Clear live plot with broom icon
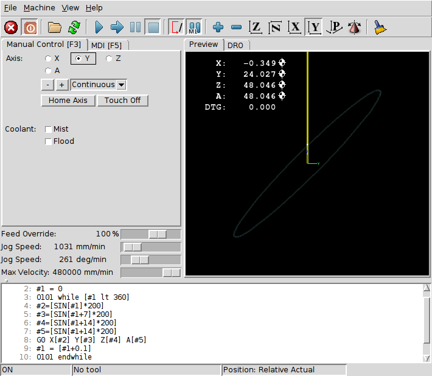The height and width of the screenshot is (376, 432). pos(380,27)
